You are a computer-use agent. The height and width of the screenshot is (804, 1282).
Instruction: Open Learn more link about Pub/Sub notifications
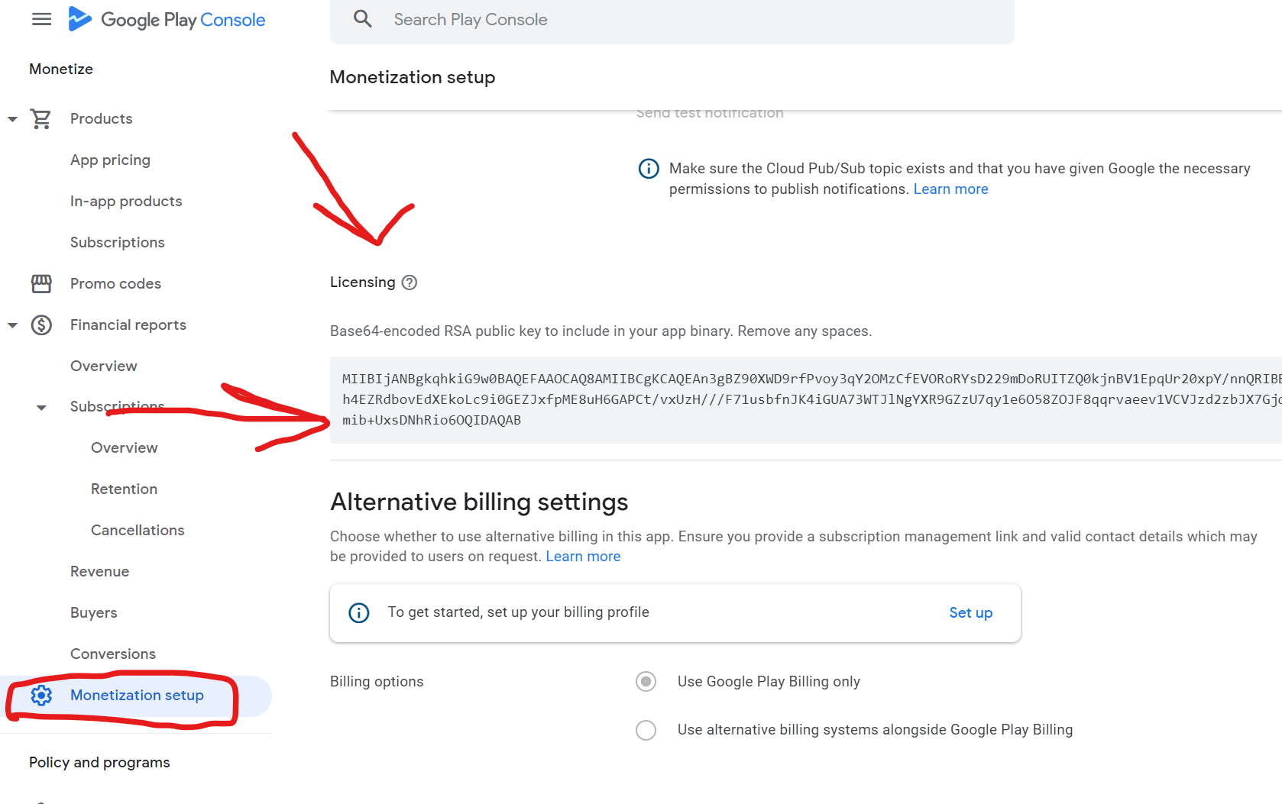pyautogui.click(x=950, y=189)
